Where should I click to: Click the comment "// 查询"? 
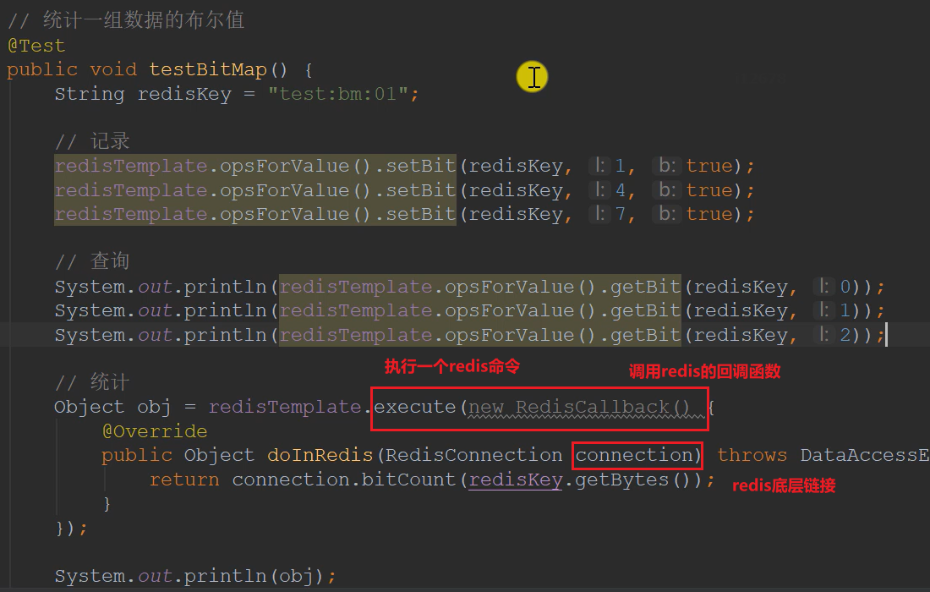tap(92, 261)
